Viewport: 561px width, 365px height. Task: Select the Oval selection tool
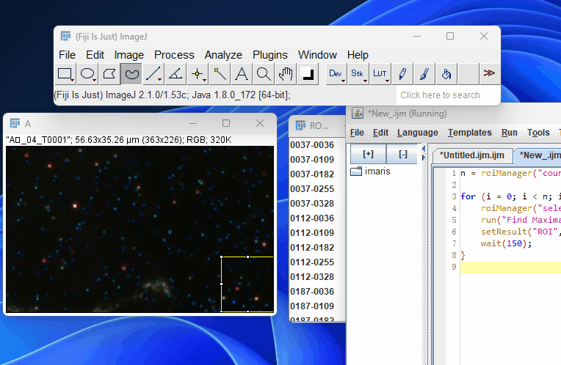87,74
